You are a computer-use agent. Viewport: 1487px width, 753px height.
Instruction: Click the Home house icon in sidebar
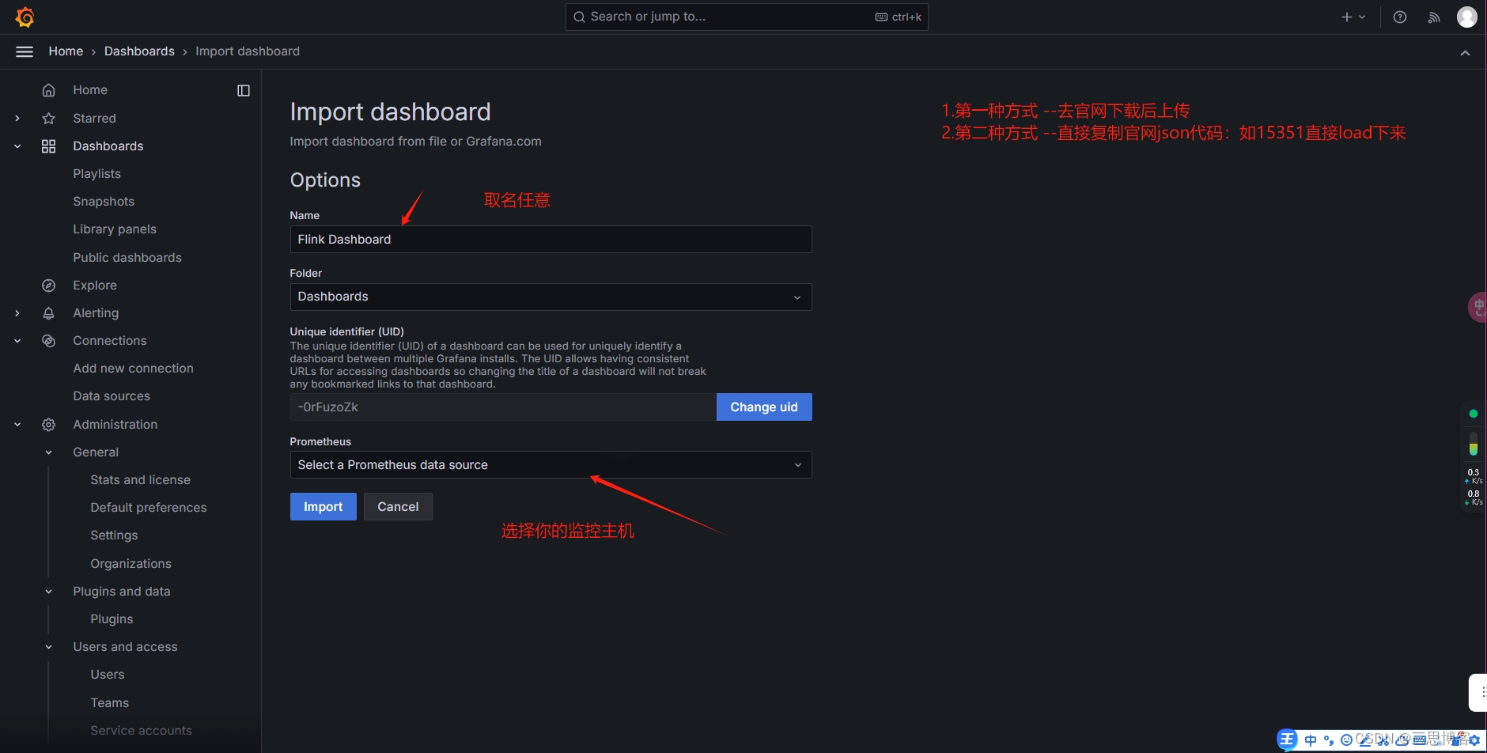click(x=48, y=90)
